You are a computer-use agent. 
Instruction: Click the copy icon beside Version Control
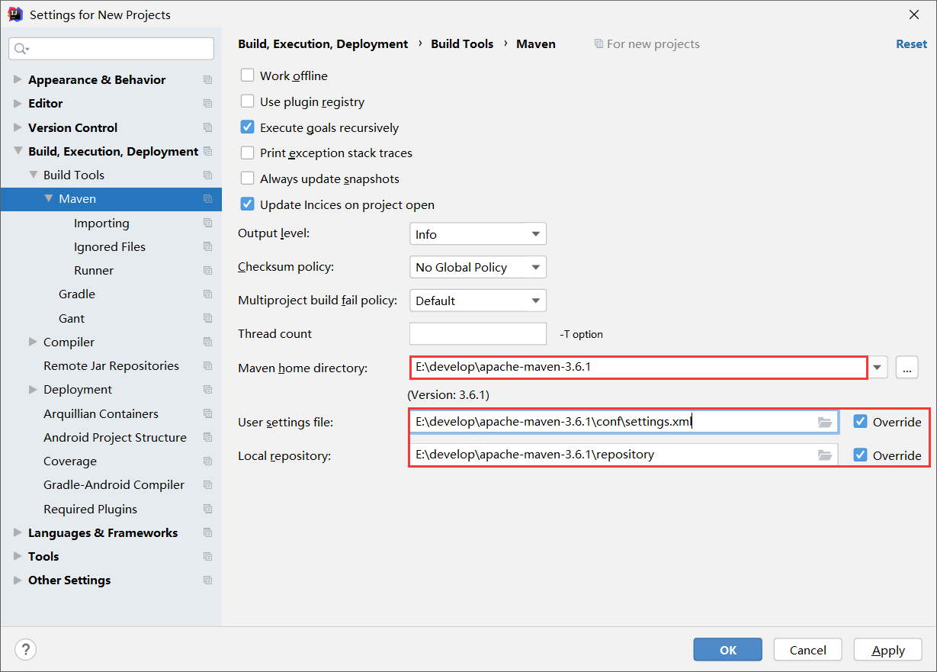coord(207,127)
